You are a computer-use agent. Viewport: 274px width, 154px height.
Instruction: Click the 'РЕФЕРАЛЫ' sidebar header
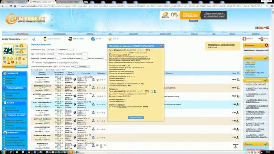[15, 133]
